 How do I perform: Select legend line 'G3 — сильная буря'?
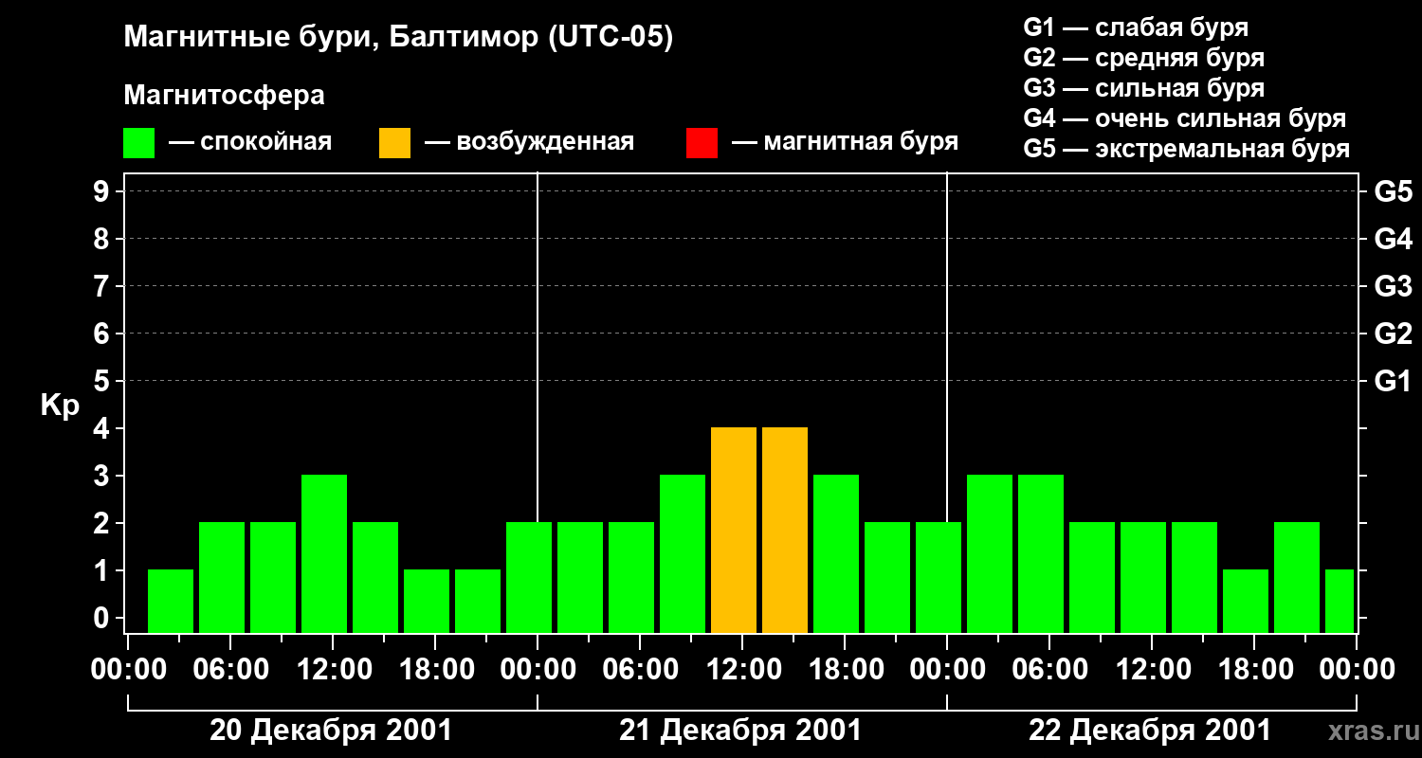point(1144,88)
